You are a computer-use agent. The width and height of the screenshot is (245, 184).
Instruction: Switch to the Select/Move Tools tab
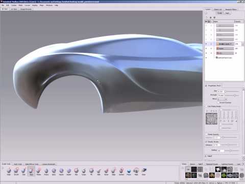pyautogui.click(x=32, y=164)
